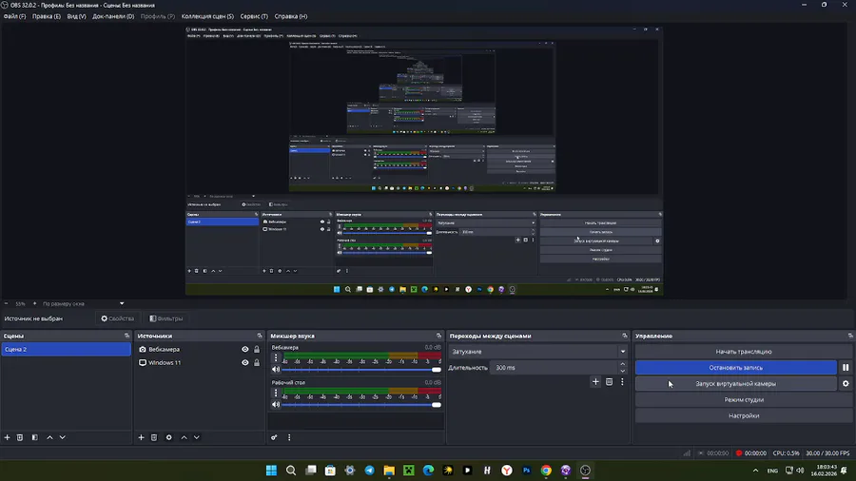This screenshot has height=481, width=856.
Task: Click Начать трансляцию to start streaming
Action: coord(744,352)
